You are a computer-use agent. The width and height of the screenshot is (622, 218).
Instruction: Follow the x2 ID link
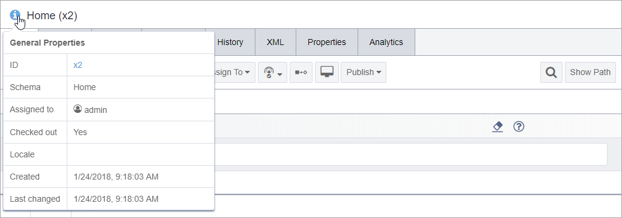78,65
